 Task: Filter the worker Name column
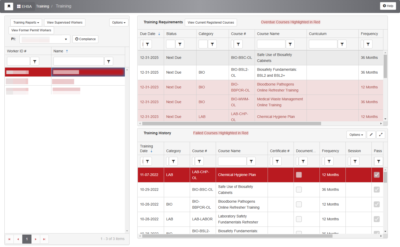[109, 61]
